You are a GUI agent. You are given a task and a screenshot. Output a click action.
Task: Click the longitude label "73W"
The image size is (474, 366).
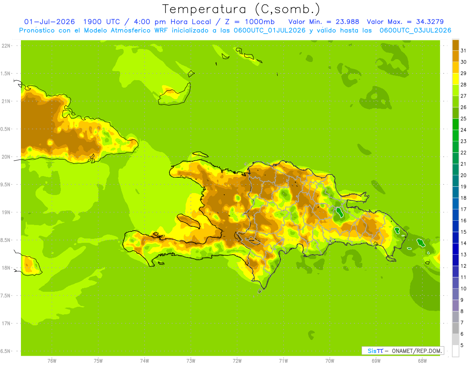[x=191, y=361]
